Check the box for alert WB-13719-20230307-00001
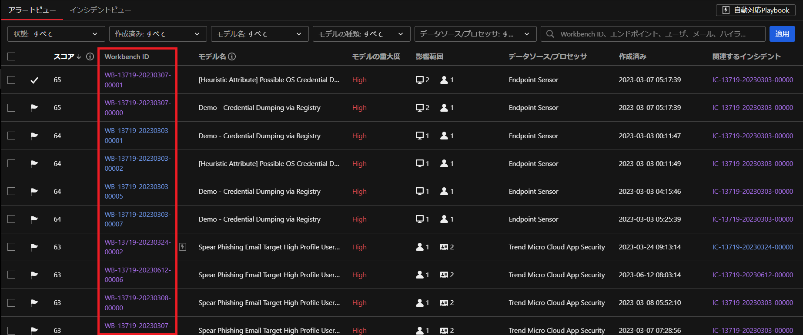The image size is (803, 335). click(x=11, y=80)
